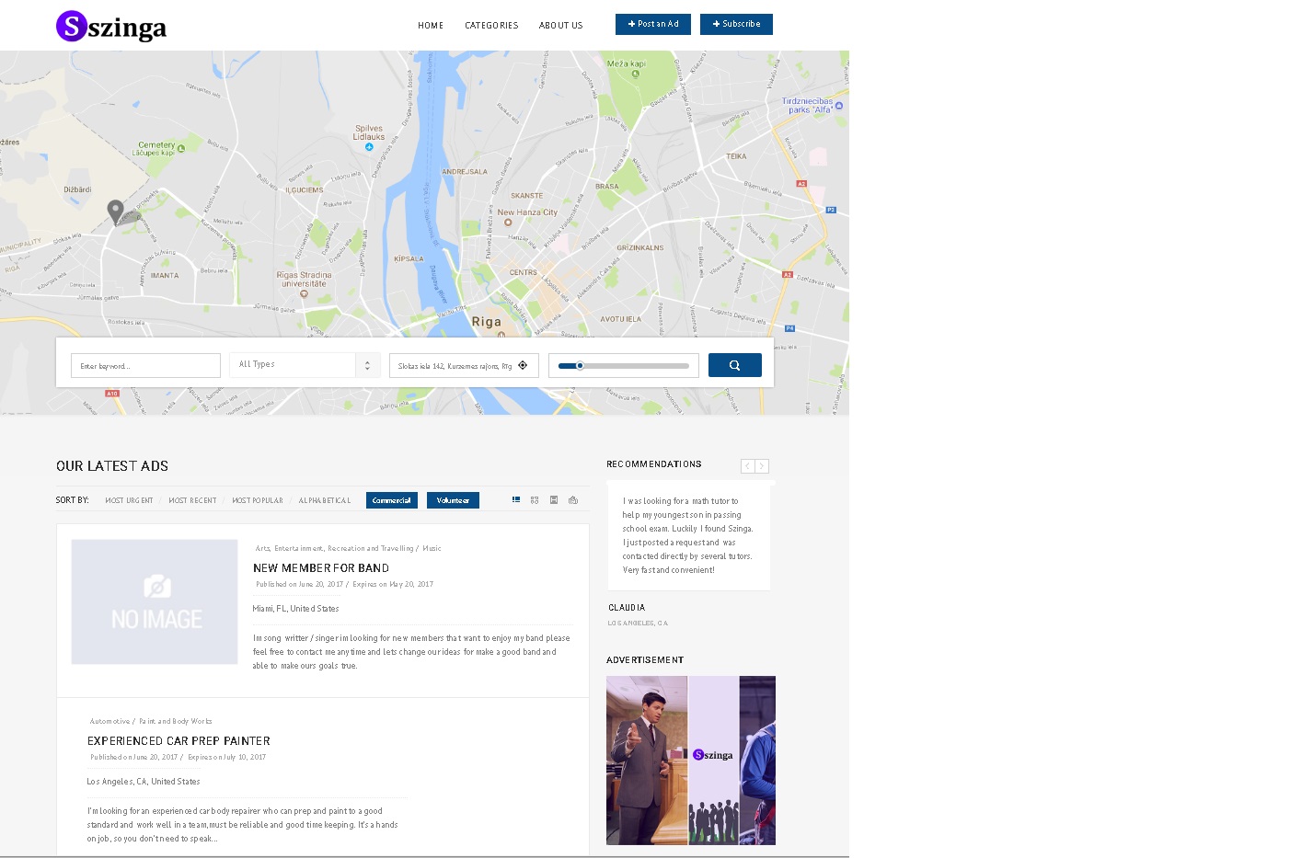Sort ads by MOST RECENT

point(192,500)
